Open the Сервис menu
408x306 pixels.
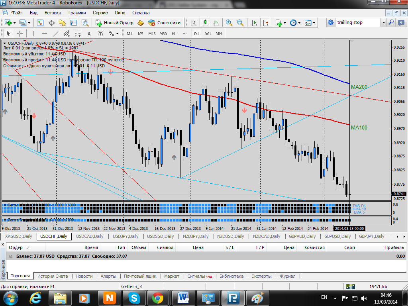[x=100, y=13]
